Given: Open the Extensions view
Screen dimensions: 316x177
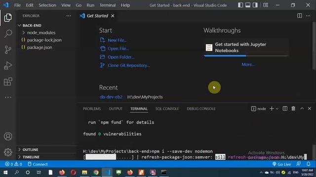Looking at the screenshot, I should click(x=8, y=82).
